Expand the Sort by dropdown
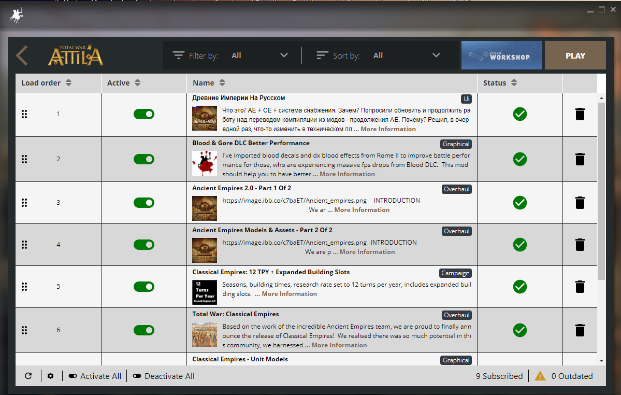This screenshot has width=621, height=395. [378, 55]
